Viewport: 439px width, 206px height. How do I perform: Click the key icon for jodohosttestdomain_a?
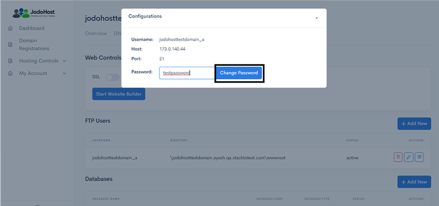409,157
